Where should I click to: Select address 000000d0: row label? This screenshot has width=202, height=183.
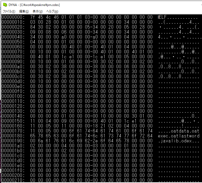[x=13, y=81]
